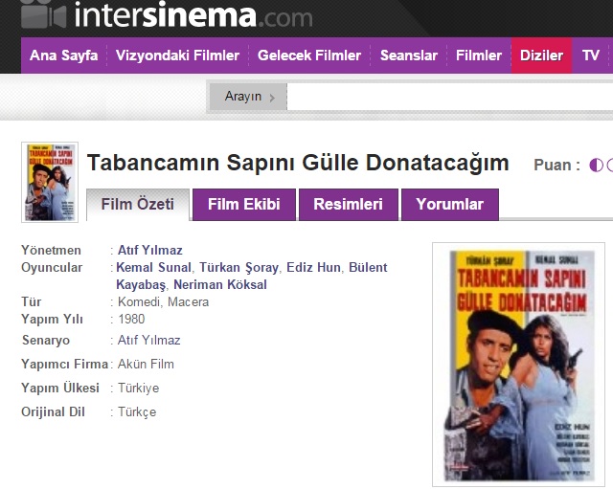Open the Filmler menu item
The width and height of the screenshot is (613, 489).
[x=479, y=56]
